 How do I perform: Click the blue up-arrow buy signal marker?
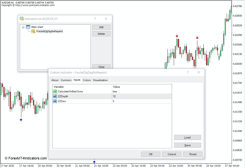(x=21, y=120)
